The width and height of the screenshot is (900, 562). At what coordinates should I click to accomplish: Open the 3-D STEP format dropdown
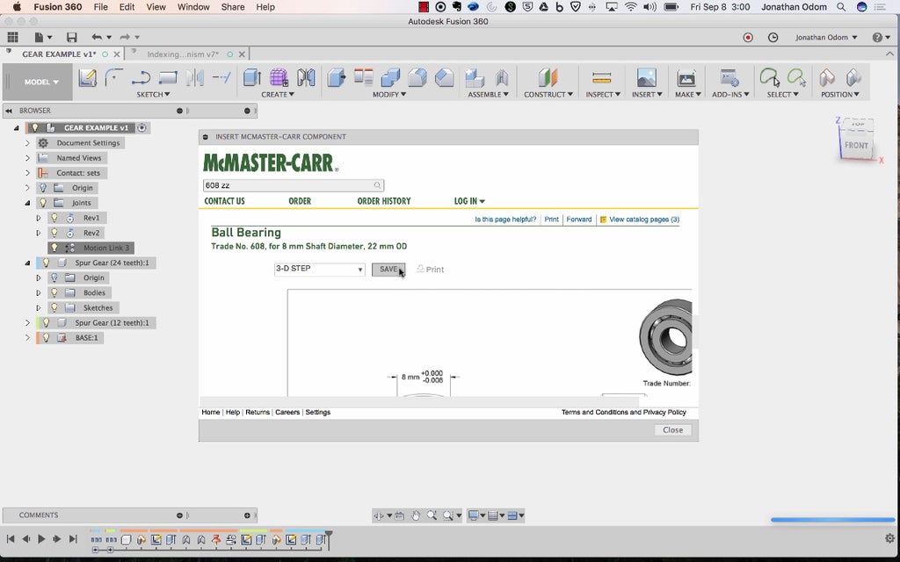point(319,269)
